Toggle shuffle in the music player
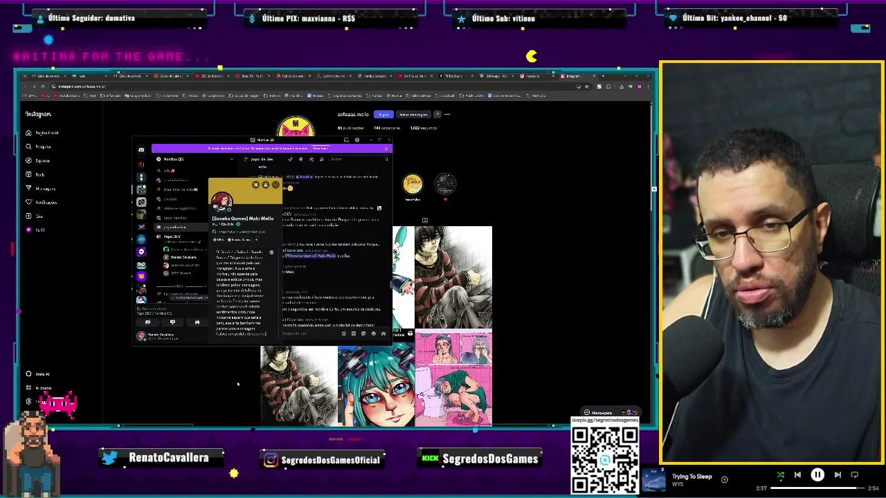Screen dimensions: 886x498 (781, 475)
